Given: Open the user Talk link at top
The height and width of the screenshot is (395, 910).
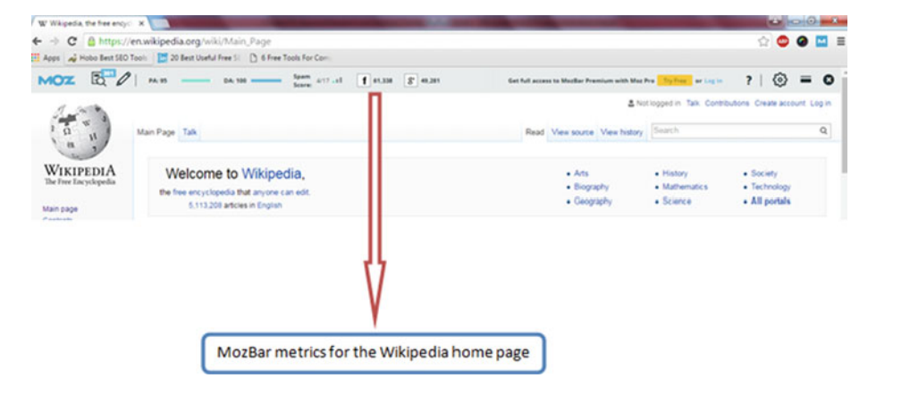Looking at the screenshot, I should tap(693, 104).
